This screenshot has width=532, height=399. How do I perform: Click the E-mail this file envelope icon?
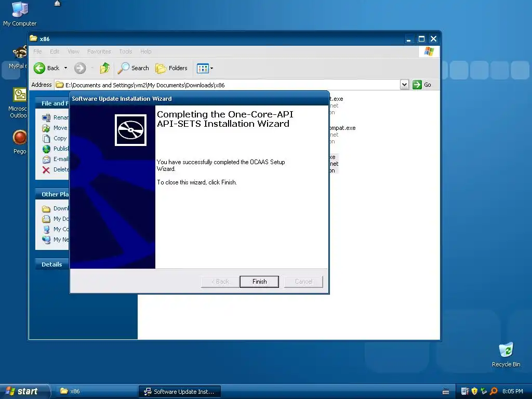(46, 159)
